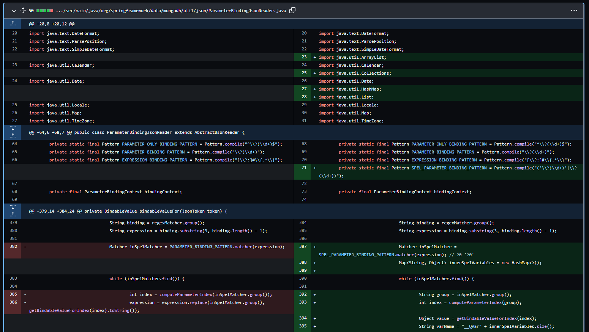Screen dimensions: 589x332
Task: Click expand-down arrow at the third hunk divider
Action: tap(13, 208)
